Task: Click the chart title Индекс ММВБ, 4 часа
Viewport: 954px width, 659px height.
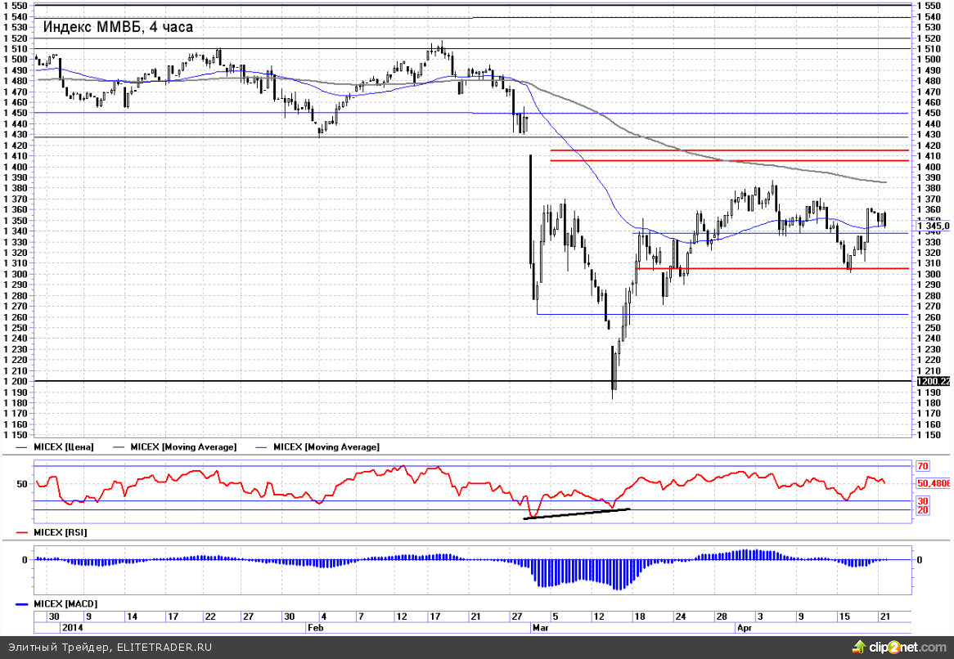Action: [118, 27]
